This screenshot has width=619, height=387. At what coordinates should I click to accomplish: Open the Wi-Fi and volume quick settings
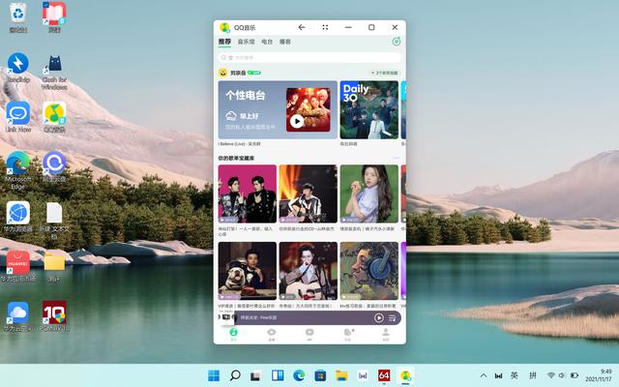click(x=563, y=375)
